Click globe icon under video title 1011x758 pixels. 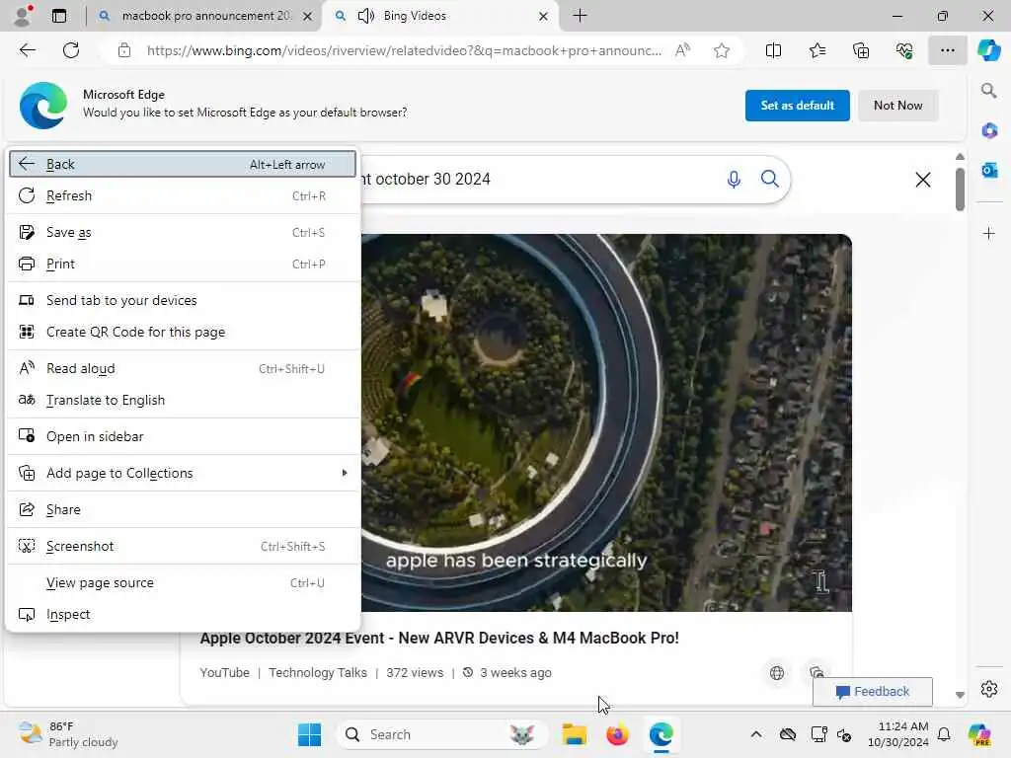(777, 673)
